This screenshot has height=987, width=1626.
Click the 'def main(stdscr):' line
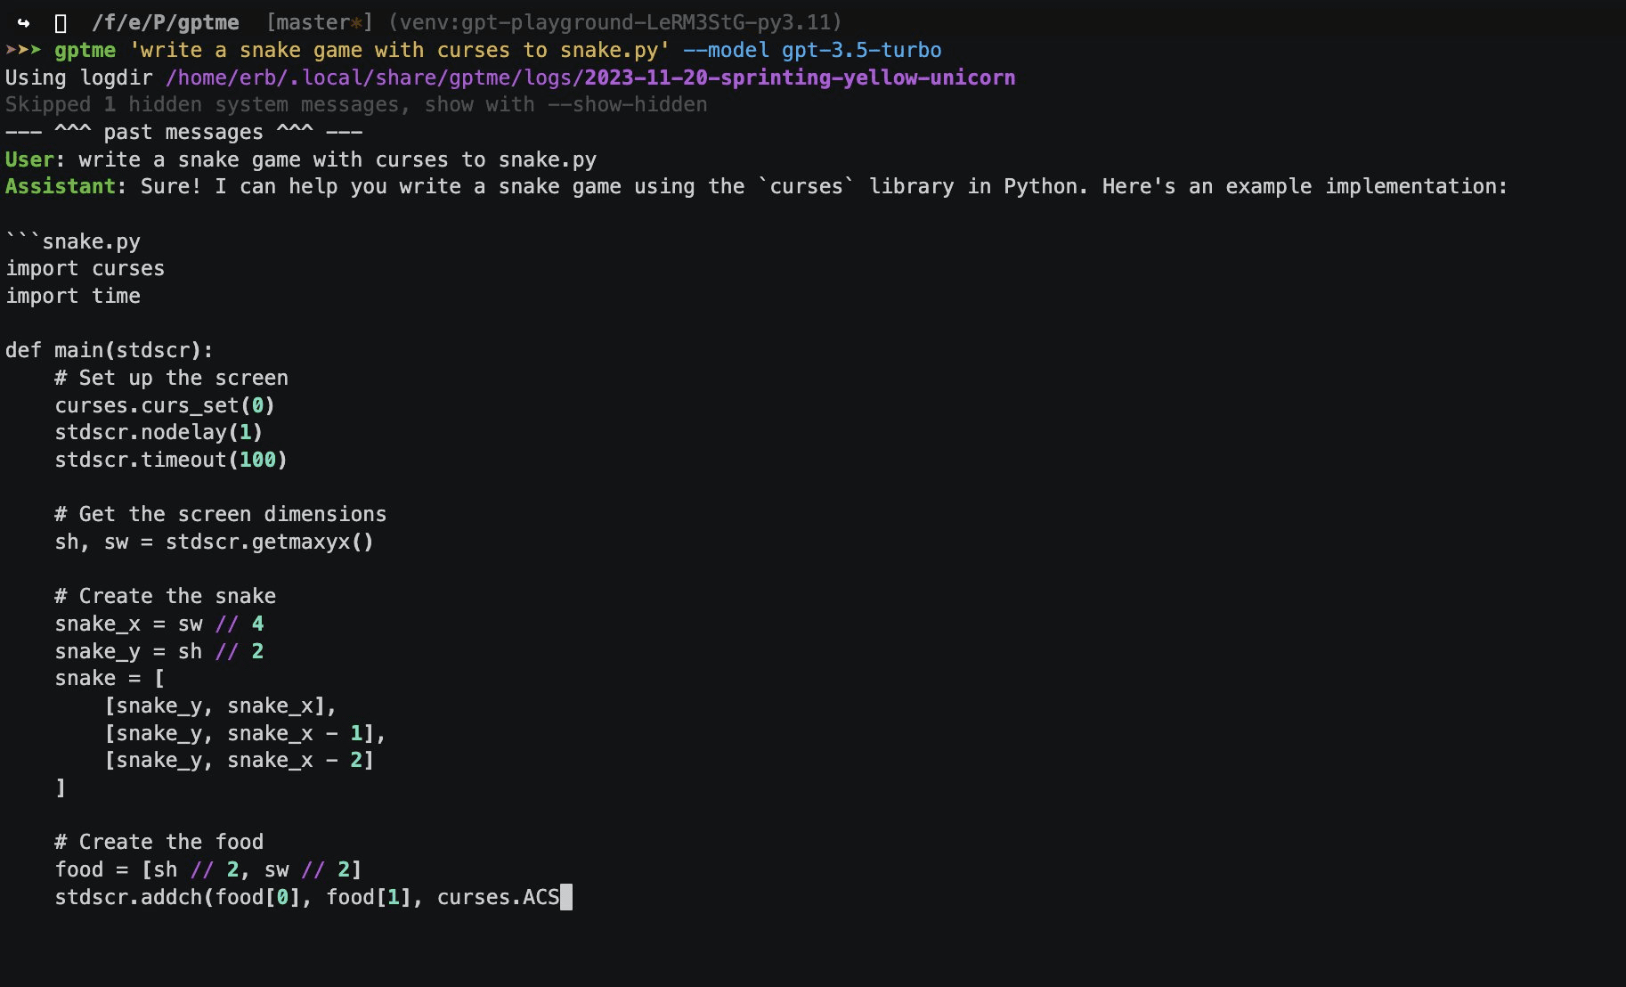click(110, 351)
